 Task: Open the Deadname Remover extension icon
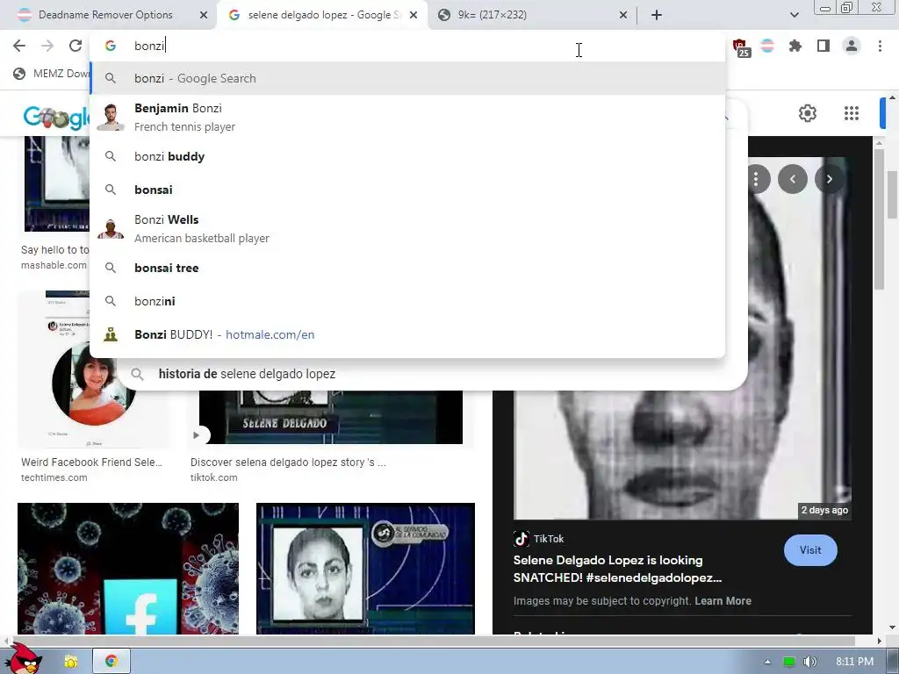click(x=767, y=46)
